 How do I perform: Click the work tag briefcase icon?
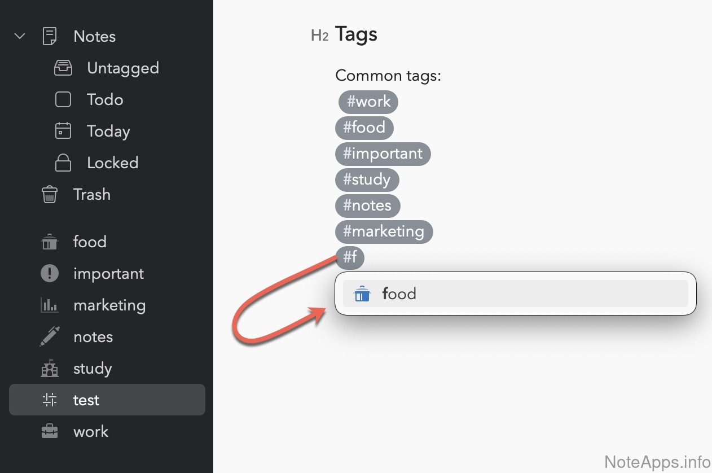[x=50, y=432]
